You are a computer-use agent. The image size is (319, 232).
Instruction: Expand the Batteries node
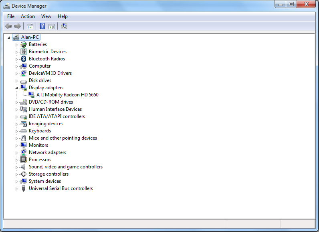point(16,45)
